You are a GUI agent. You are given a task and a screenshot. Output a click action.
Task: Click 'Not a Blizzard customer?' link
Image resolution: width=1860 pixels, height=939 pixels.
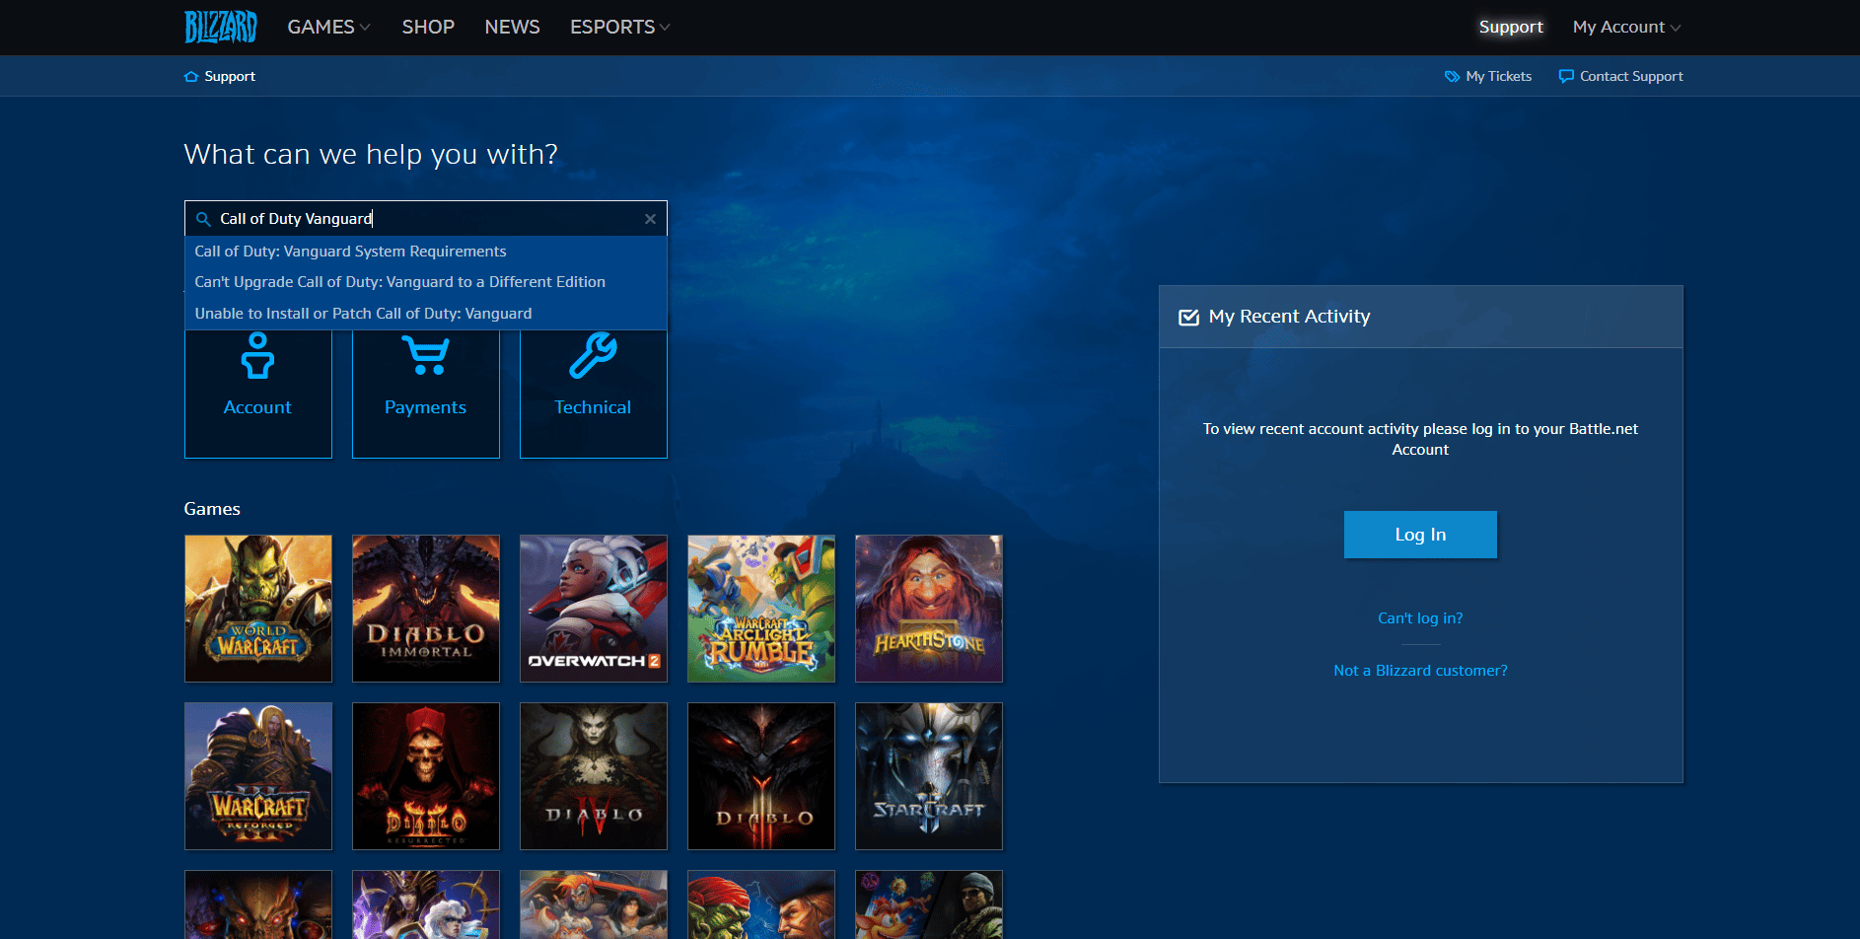(1420, 671)
